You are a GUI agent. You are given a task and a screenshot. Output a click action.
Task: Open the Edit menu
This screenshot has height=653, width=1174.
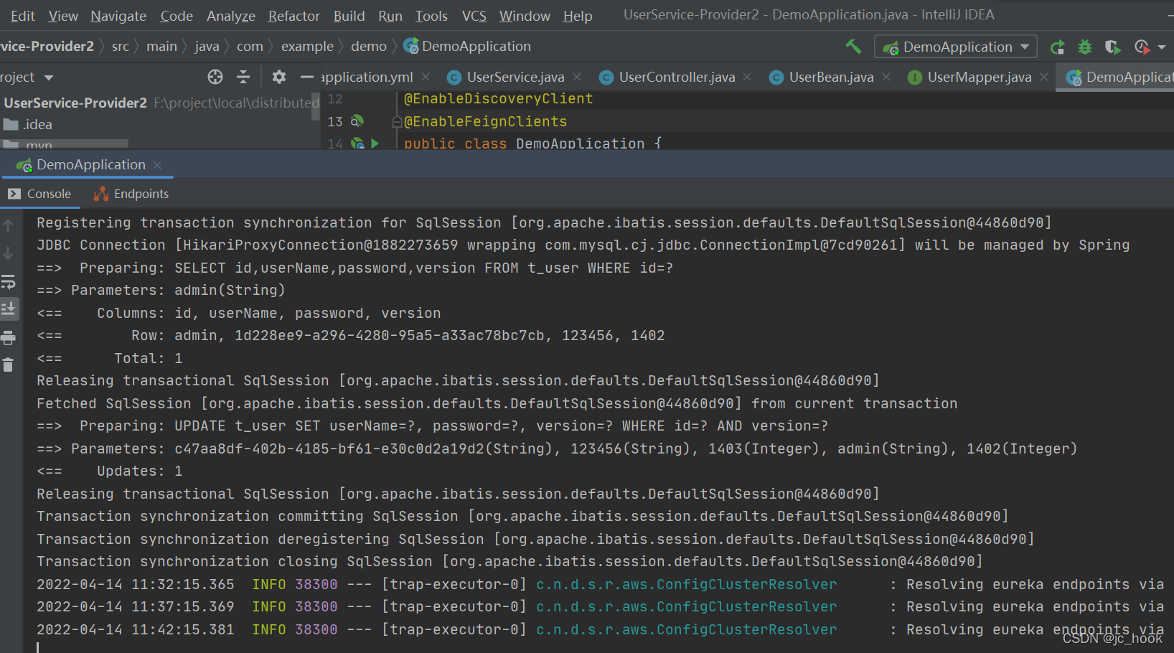tap(23, 16)
